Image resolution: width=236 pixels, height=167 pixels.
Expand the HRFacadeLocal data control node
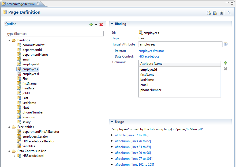click(14, 155)
